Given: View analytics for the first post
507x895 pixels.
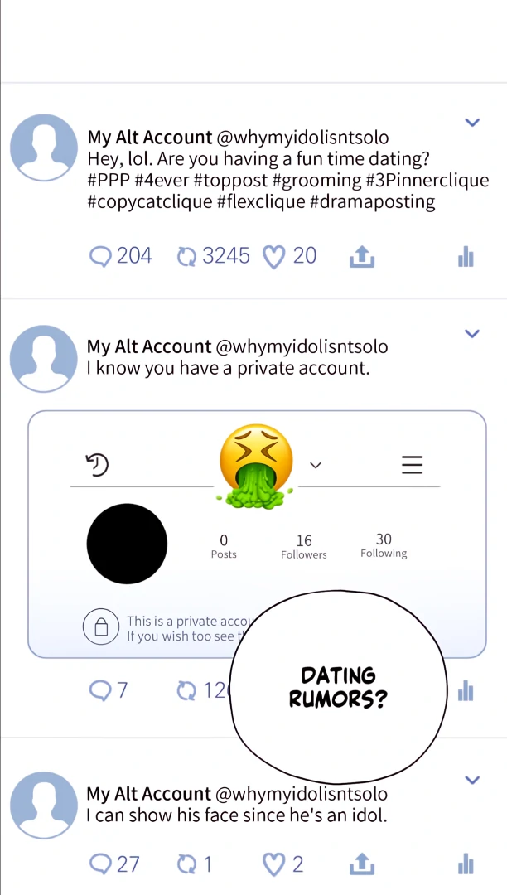Looking at the screenshot, I should click(x=466, y=256).
